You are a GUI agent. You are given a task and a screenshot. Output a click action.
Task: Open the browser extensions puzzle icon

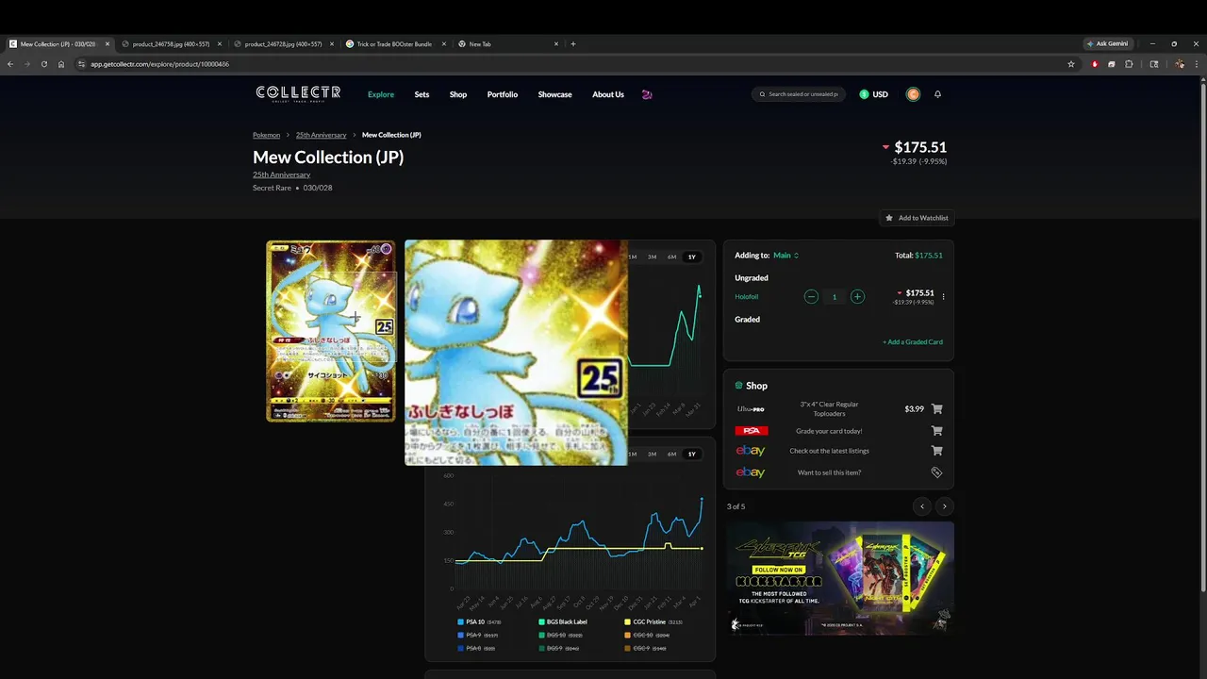[x=1129, y=64]
